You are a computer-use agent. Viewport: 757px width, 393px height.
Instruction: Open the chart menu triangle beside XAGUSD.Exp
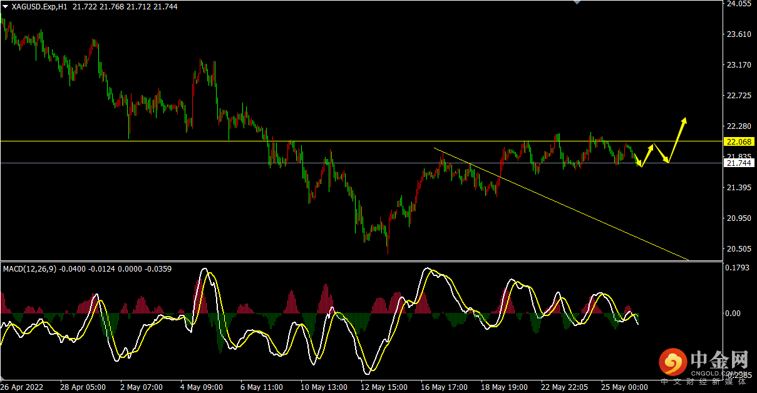(x=5, y=6)
